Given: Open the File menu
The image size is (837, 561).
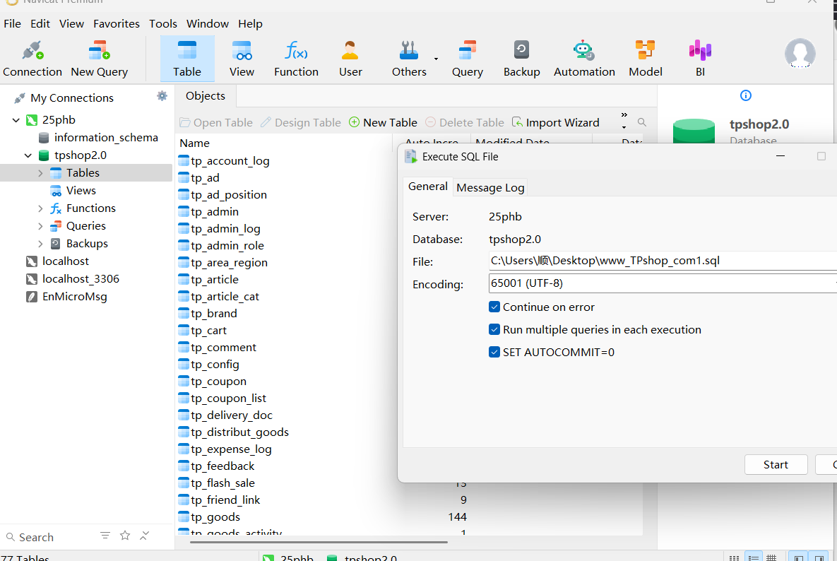Looking at the screenshot, I should point(12,23).
